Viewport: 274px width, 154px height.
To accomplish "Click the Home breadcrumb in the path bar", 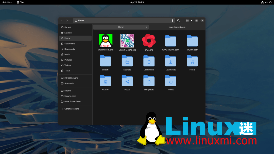I will (x=79, y=21).
